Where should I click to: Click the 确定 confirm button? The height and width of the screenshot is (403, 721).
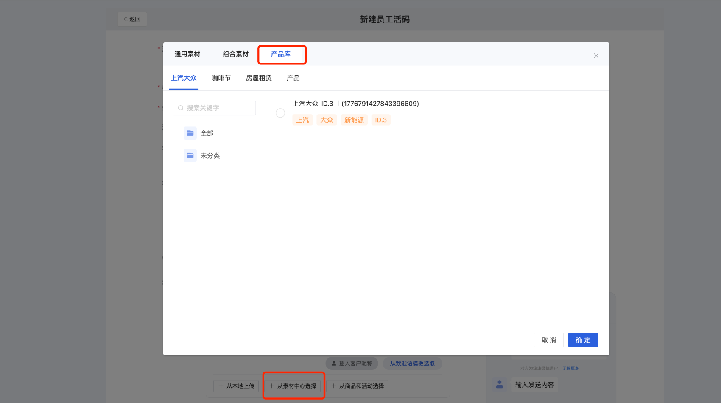click(583, 340)
